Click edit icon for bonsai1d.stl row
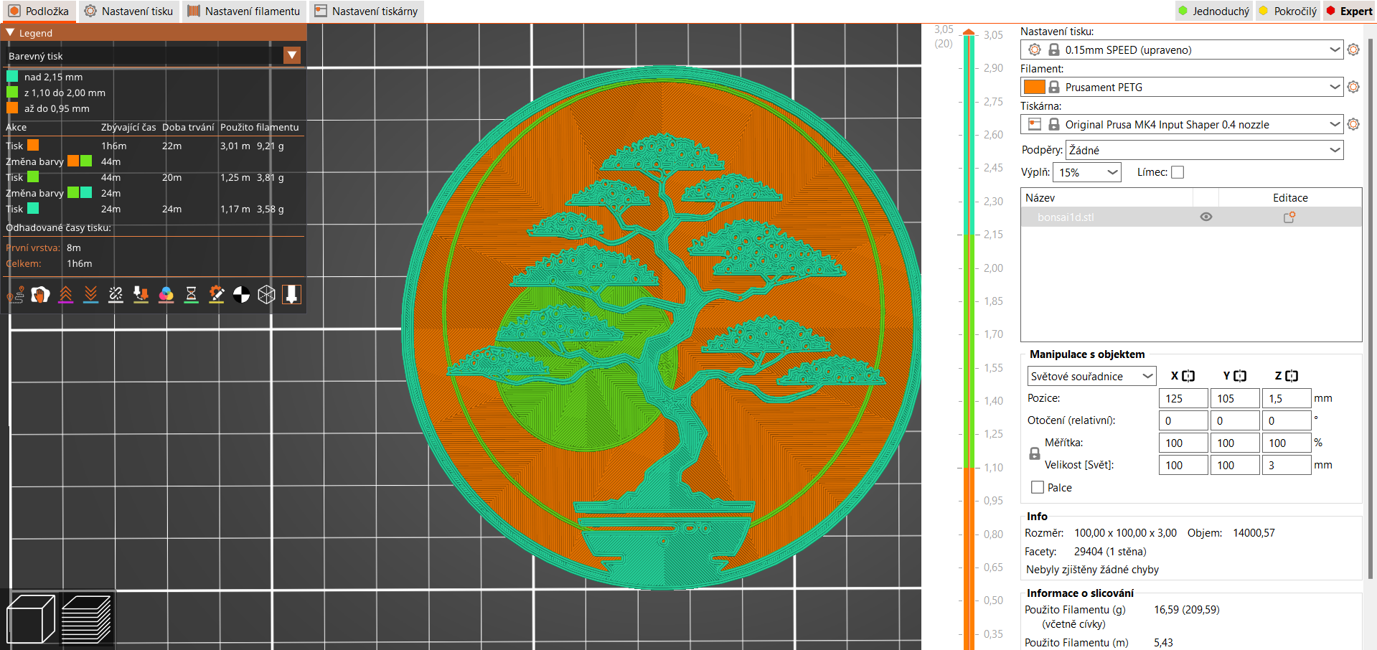1377x650 pixels. pyautogui.click(x=1289, y=217)
